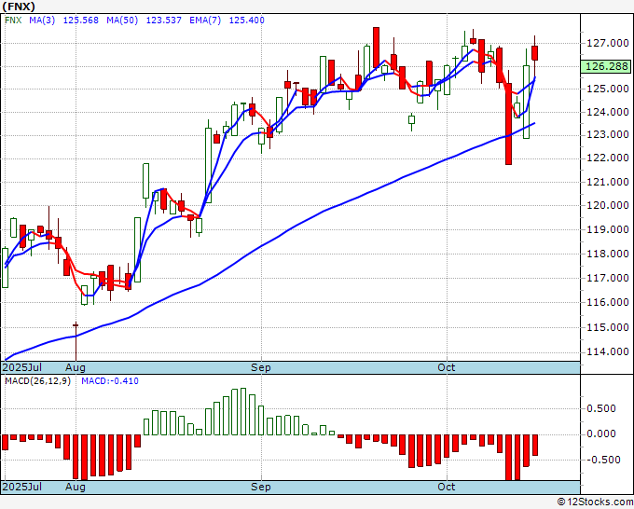634x509 pixels.
Task: Click the 0.000 MACD axis label
Action: (601, 433)
